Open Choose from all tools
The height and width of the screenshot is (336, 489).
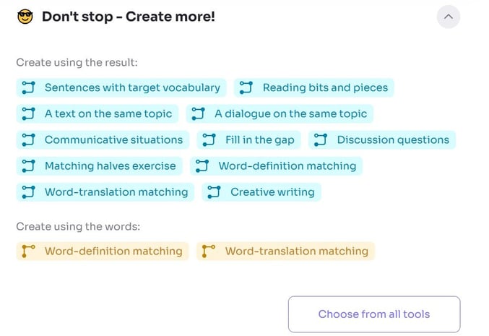pos(374,314)
